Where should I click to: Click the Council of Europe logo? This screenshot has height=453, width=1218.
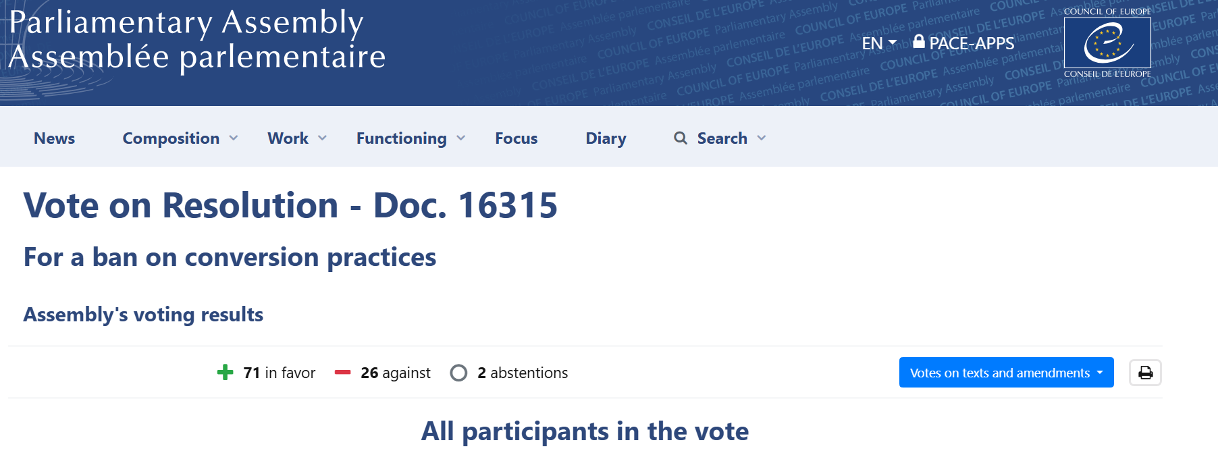[x=1107, y=43]
